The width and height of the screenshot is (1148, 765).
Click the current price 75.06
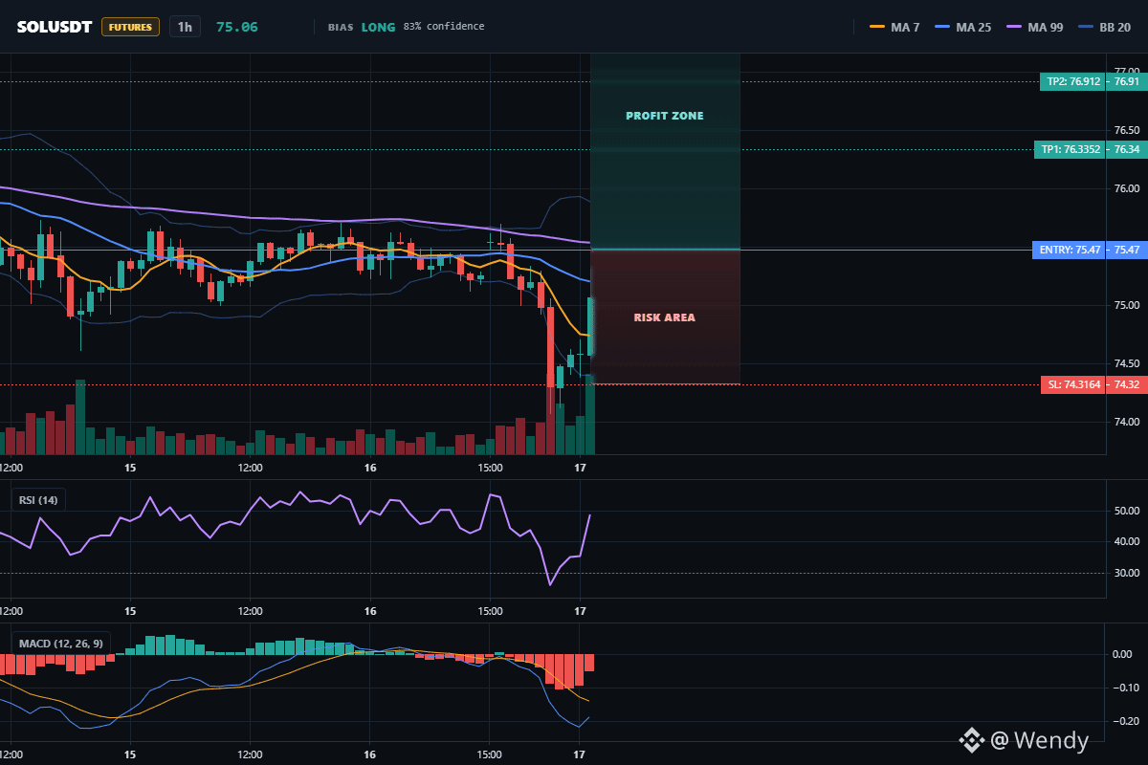coord(237,27)
